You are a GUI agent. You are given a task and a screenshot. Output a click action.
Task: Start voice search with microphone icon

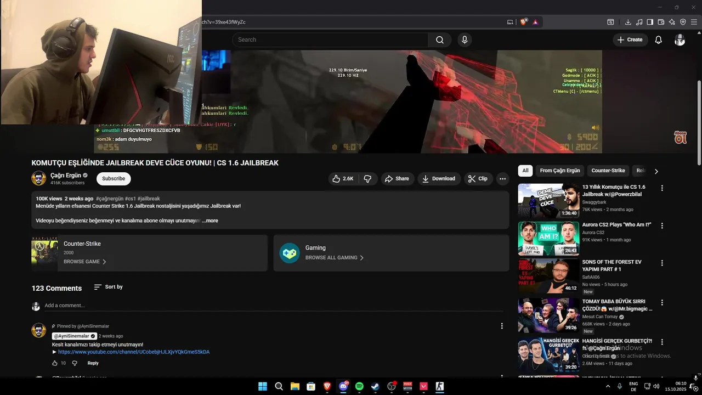point(465,39)
